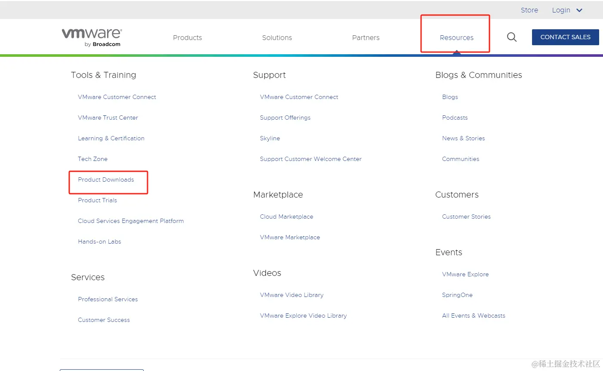Image resolution: width=603 pixels, height=371 pixels.
Task: Open Cloud Marketplace link
Action: click(x=286, y=216)
